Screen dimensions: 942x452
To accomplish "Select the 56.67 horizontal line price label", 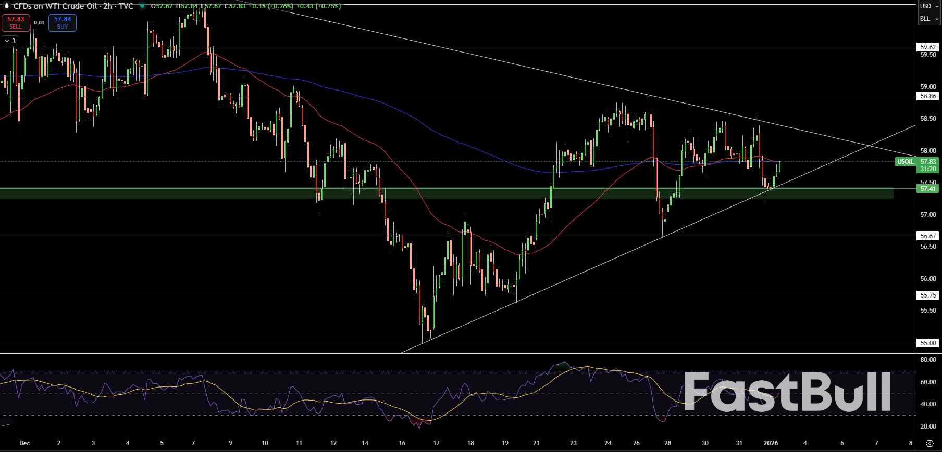I will point(928,236).
